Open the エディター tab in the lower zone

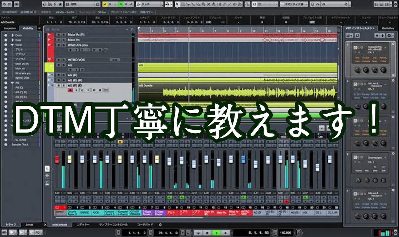pos(83,225)
